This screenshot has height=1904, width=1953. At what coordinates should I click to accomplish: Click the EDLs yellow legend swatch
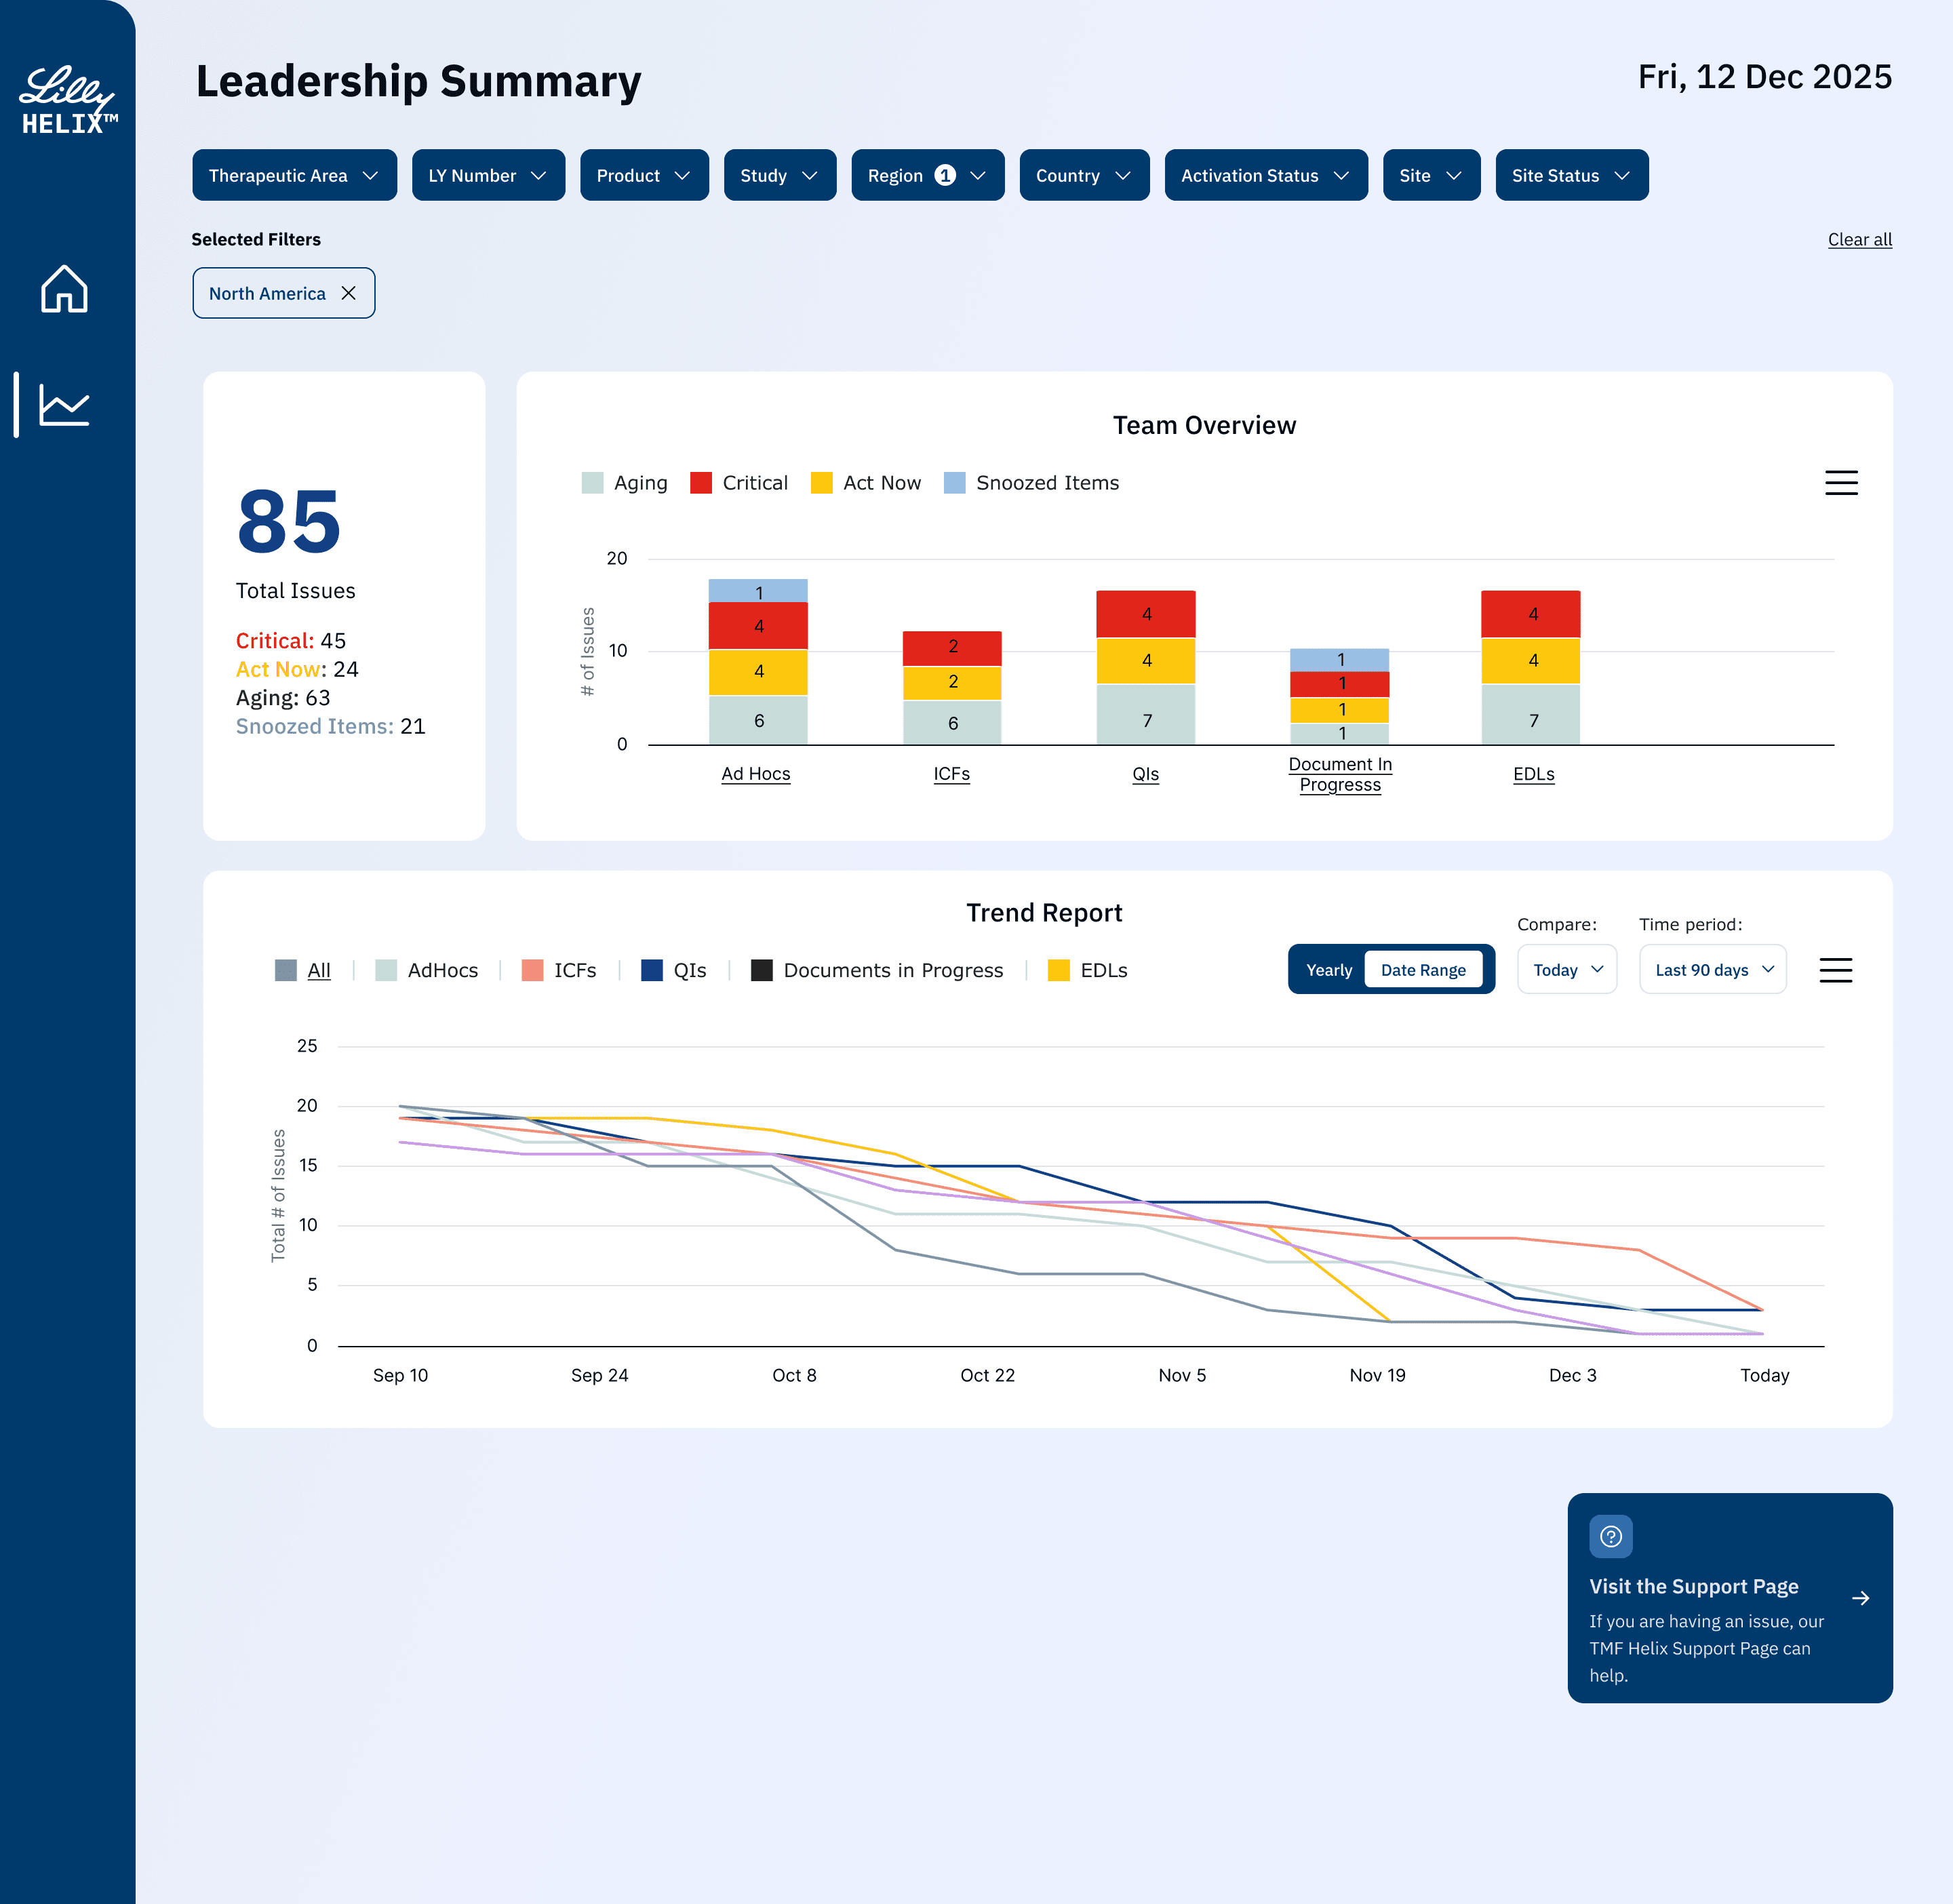(1058, 970)
